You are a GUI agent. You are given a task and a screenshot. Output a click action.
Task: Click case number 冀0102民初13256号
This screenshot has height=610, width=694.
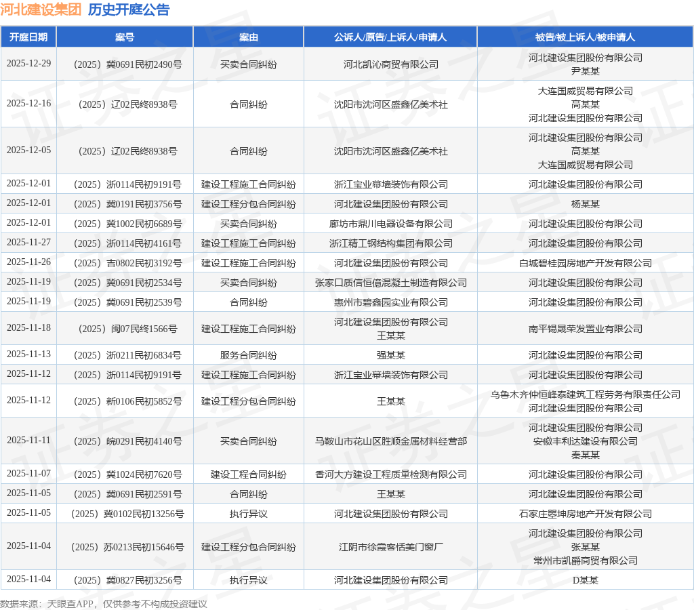click(127, 514)
